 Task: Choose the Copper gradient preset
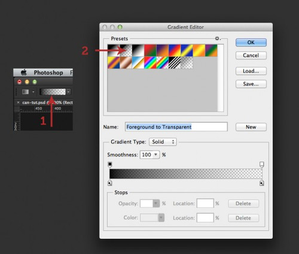tap(126, 62)
